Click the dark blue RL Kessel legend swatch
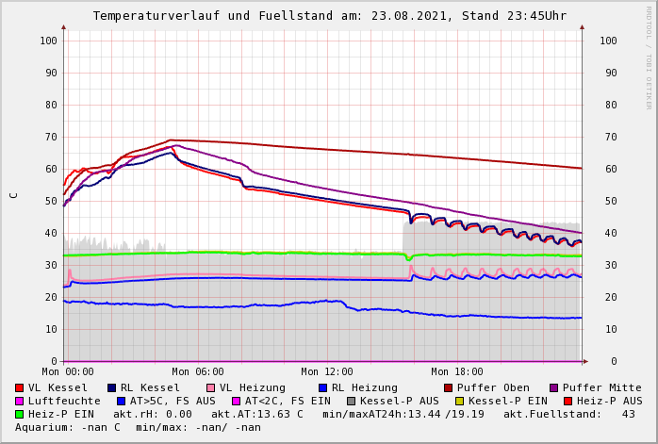This screenshot has height=444, width=658. 111,388
